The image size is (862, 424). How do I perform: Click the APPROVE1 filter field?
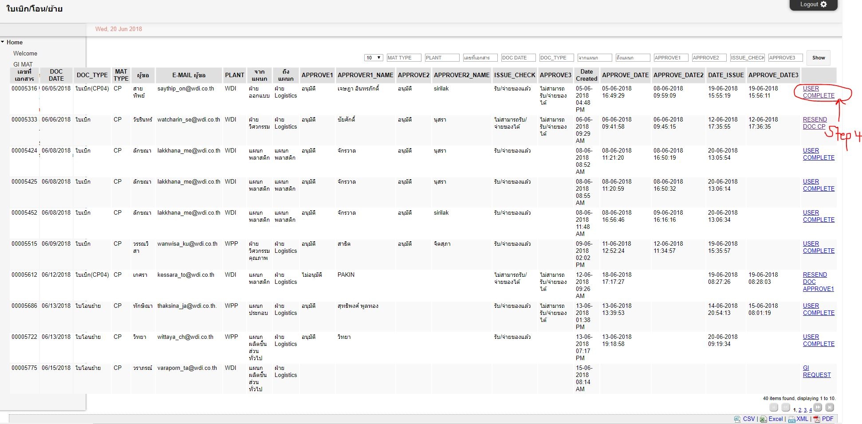671,58
